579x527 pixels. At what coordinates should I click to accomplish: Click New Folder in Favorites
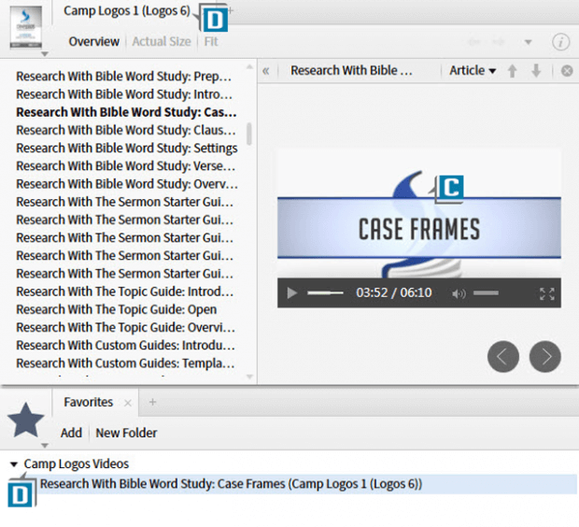pyautogui.click(x=126, y=433)
